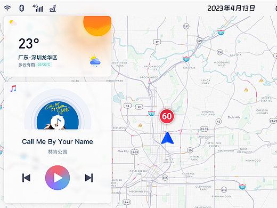The width and height of the screenshot is (277, 208).
Task: Tap the orange sun graphic in weather card
Action: pyautogui.click(x=97, y=26)
